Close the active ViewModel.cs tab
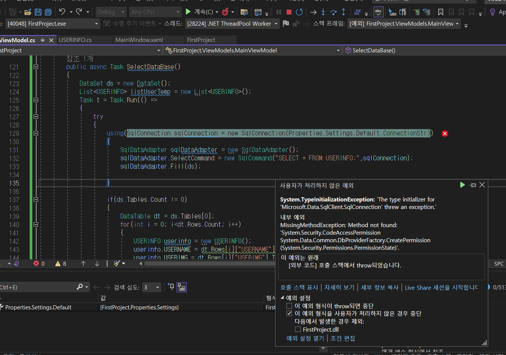The height and width of the screenshot is (355, 506). [51, 40]
